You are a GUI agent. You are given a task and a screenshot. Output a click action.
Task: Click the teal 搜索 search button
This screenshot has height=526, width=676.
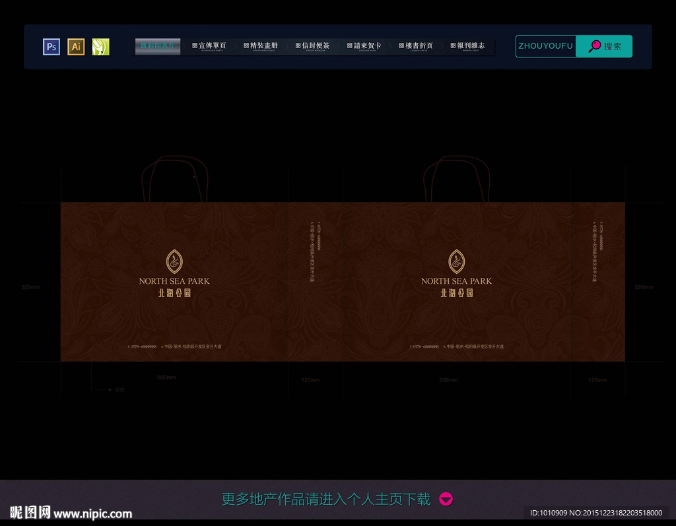(x=604, y=46)
